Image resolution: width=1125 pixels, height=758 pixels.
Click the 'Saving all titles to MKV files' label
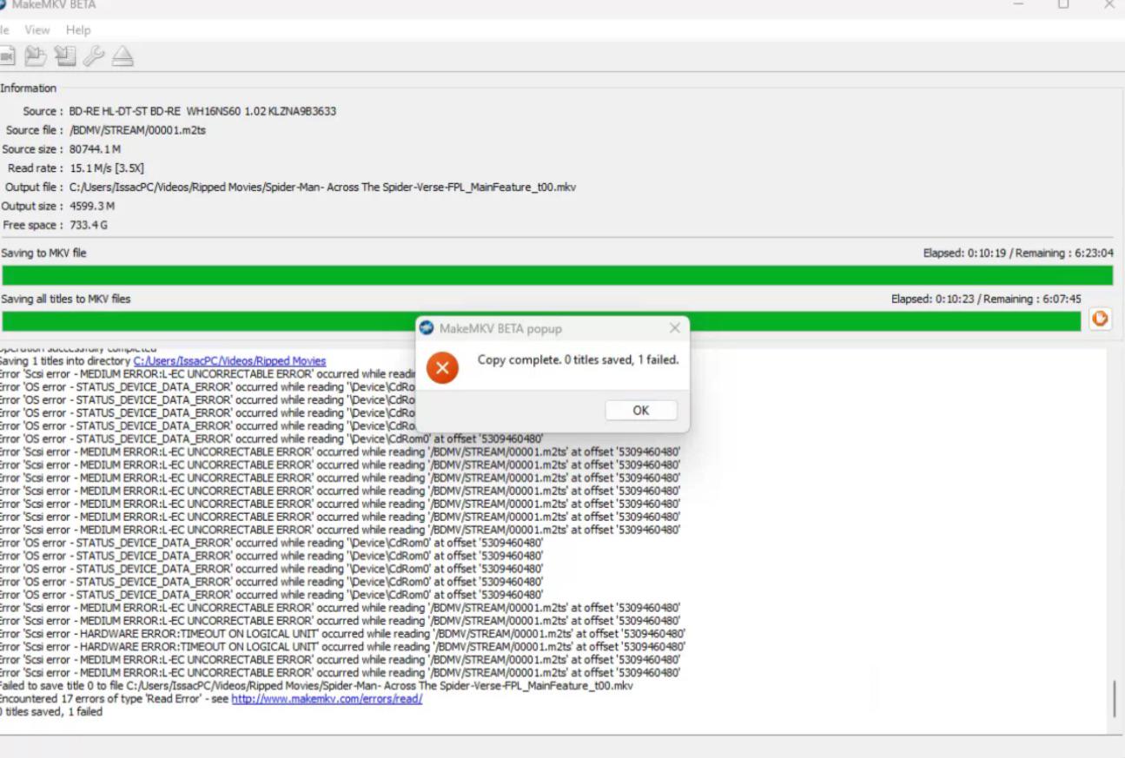click(x=65, y=299)
